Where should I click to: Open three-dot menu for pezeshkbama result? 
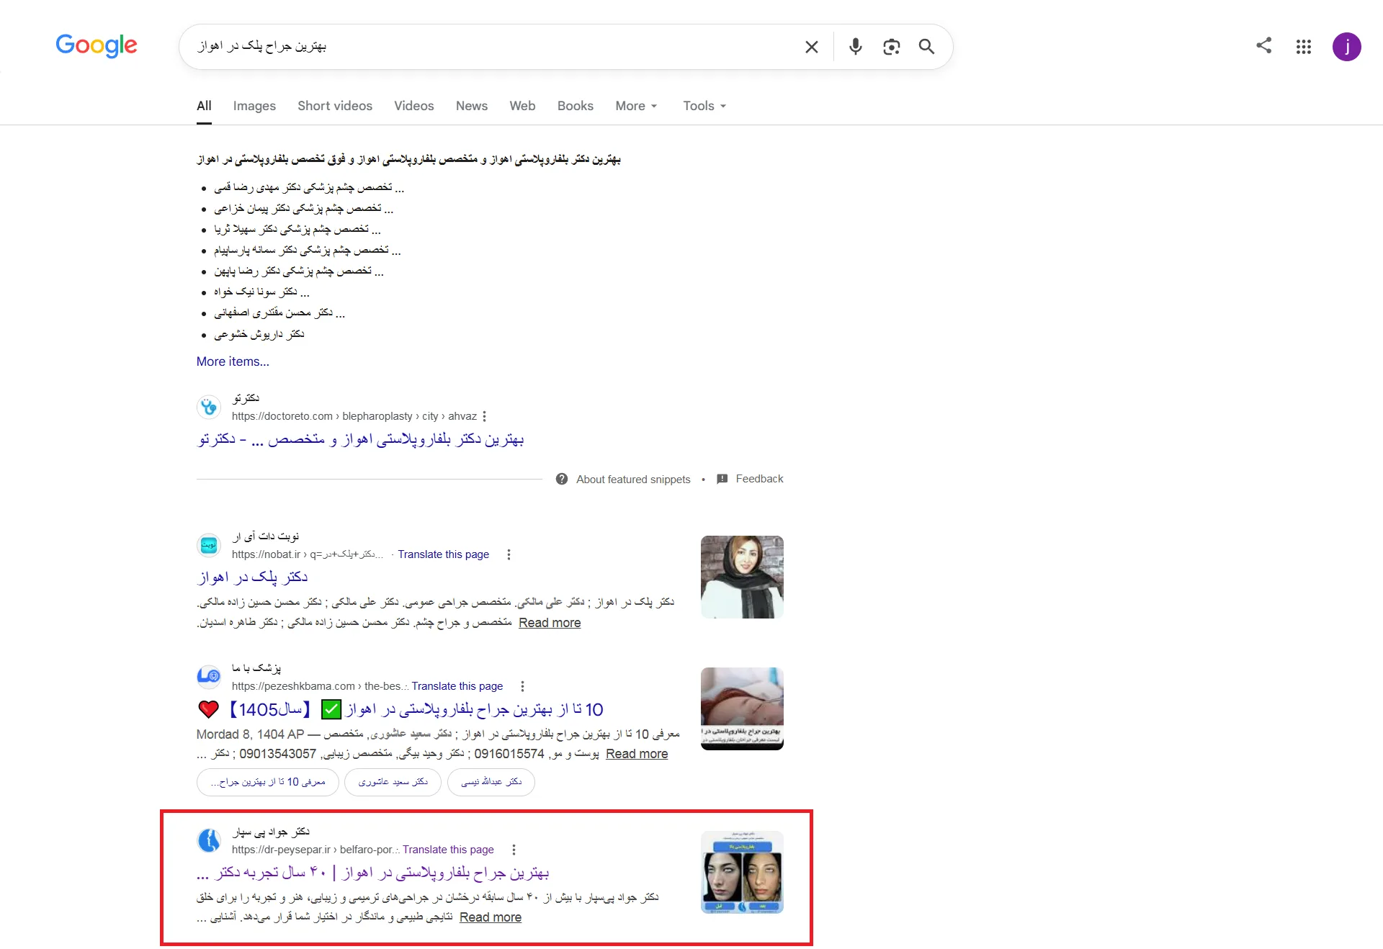(x=522, y=686)
